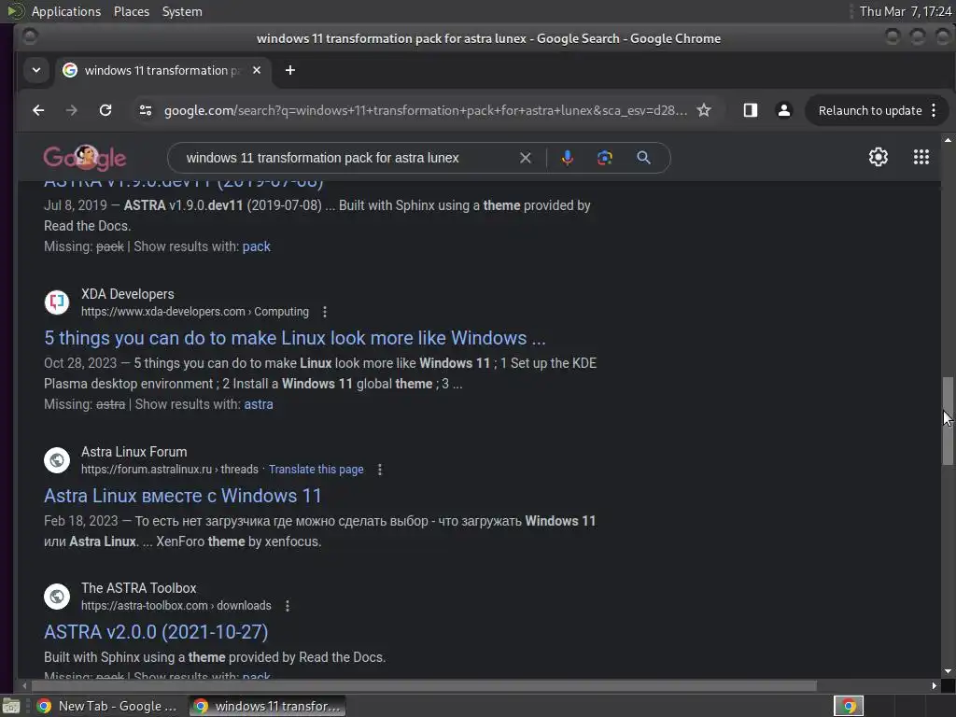
Task: Click the Google doodle logo
Action: [x=85, y=158]
